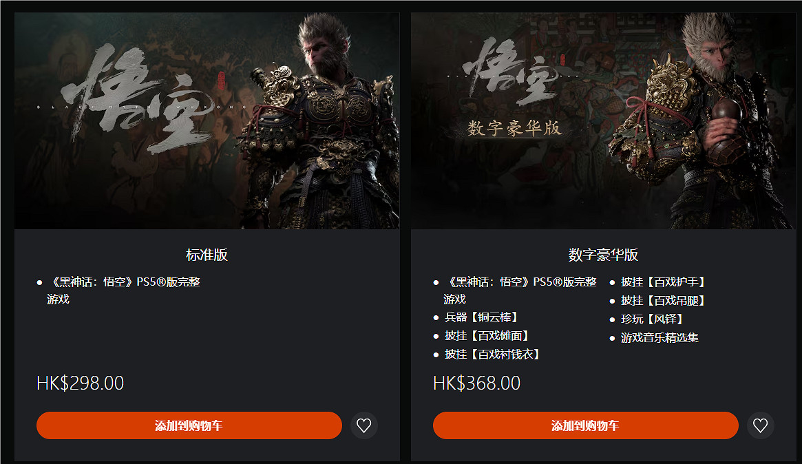Click the 兵器【铜云棒】 list item
802x464 pixels.
click(481, 317)
